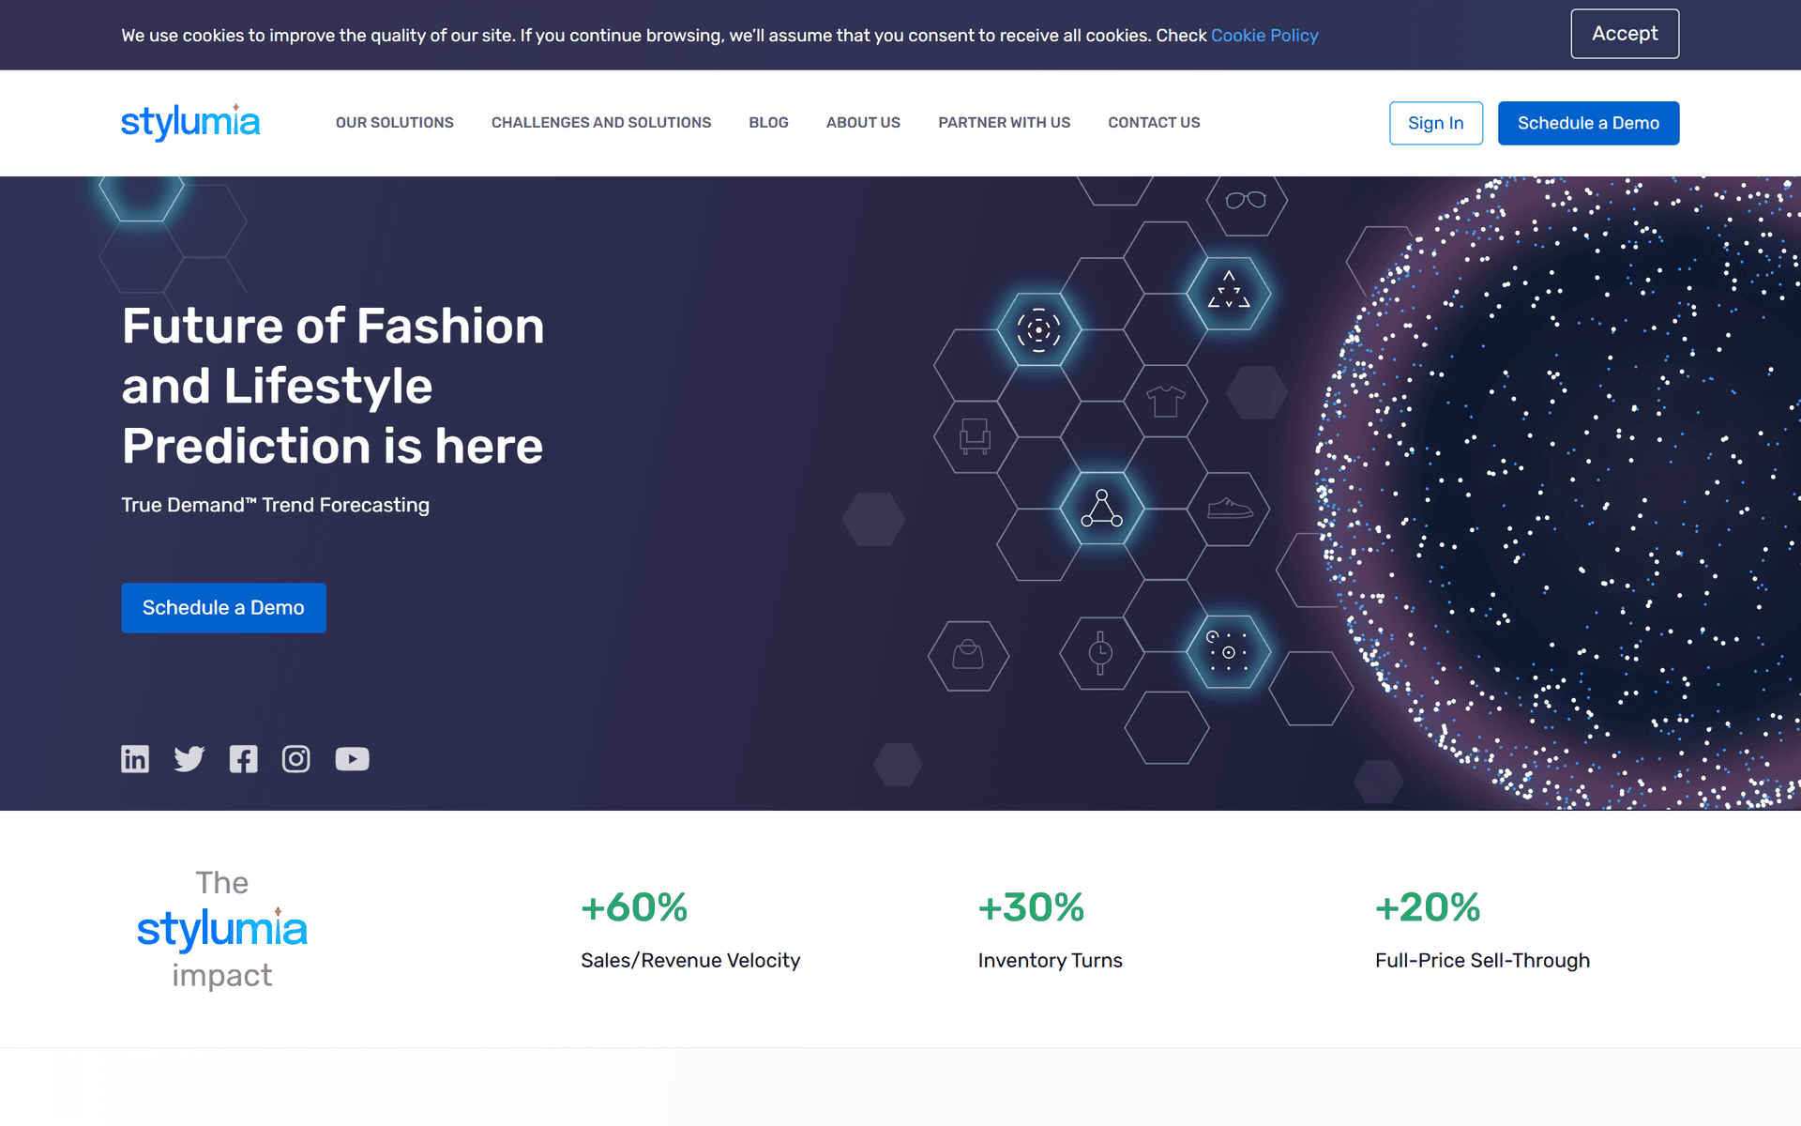
Task: Open the Cookie Policy link
Action: 1264,36
